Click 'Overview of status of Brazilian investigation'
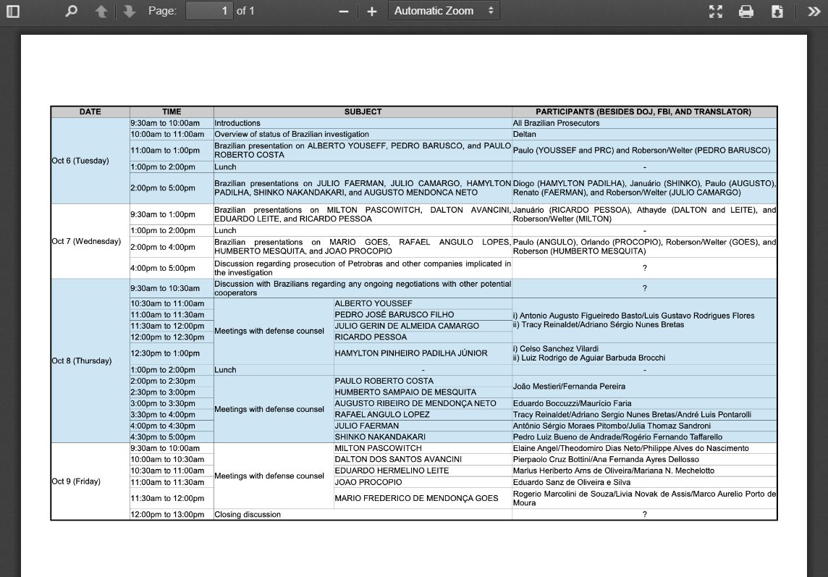828x577 pixels. coord(363,134)
